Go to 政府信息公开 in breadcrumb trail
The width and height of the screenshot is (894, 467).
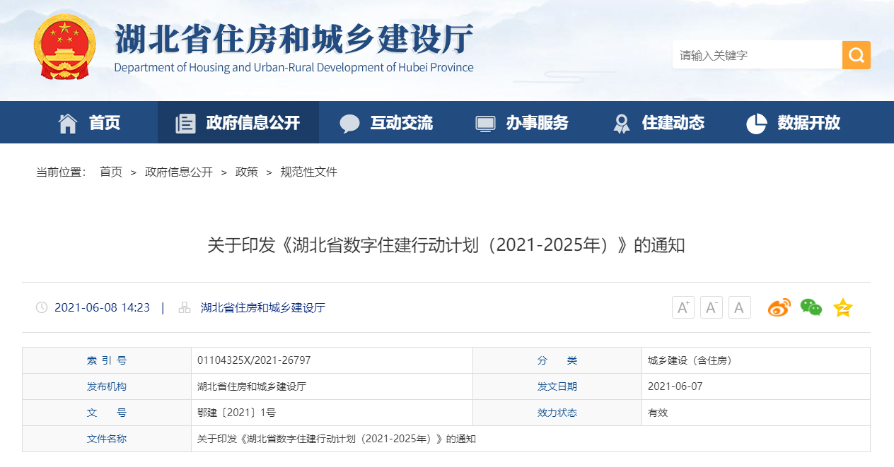179,172
